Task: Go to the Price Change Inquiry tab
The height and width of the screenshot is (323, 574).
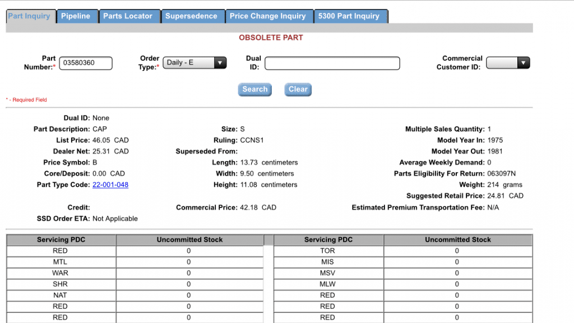Action: pyautogui.click(x=267, y=16)
